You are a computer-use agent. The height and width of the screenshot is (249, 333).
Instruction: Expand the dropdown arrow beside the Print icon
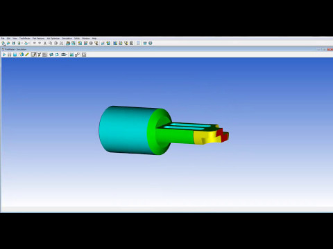(29, 43)
